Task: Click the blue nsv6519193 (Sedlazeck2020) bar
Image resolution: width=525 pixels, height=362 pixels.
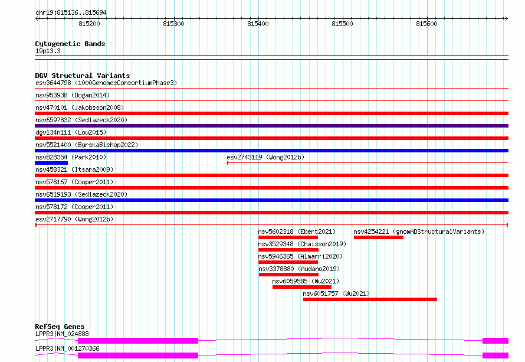Action: click(x=271, y=200)
